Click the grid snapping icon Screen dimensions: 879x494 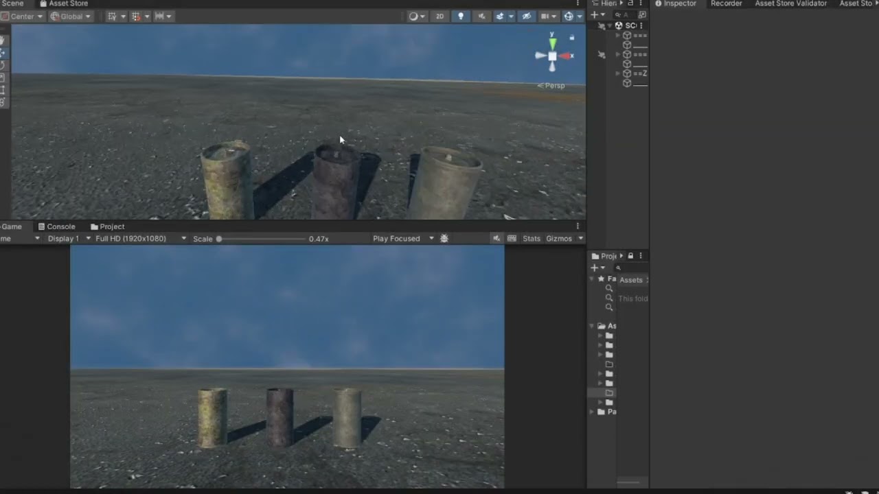point(136,16)
